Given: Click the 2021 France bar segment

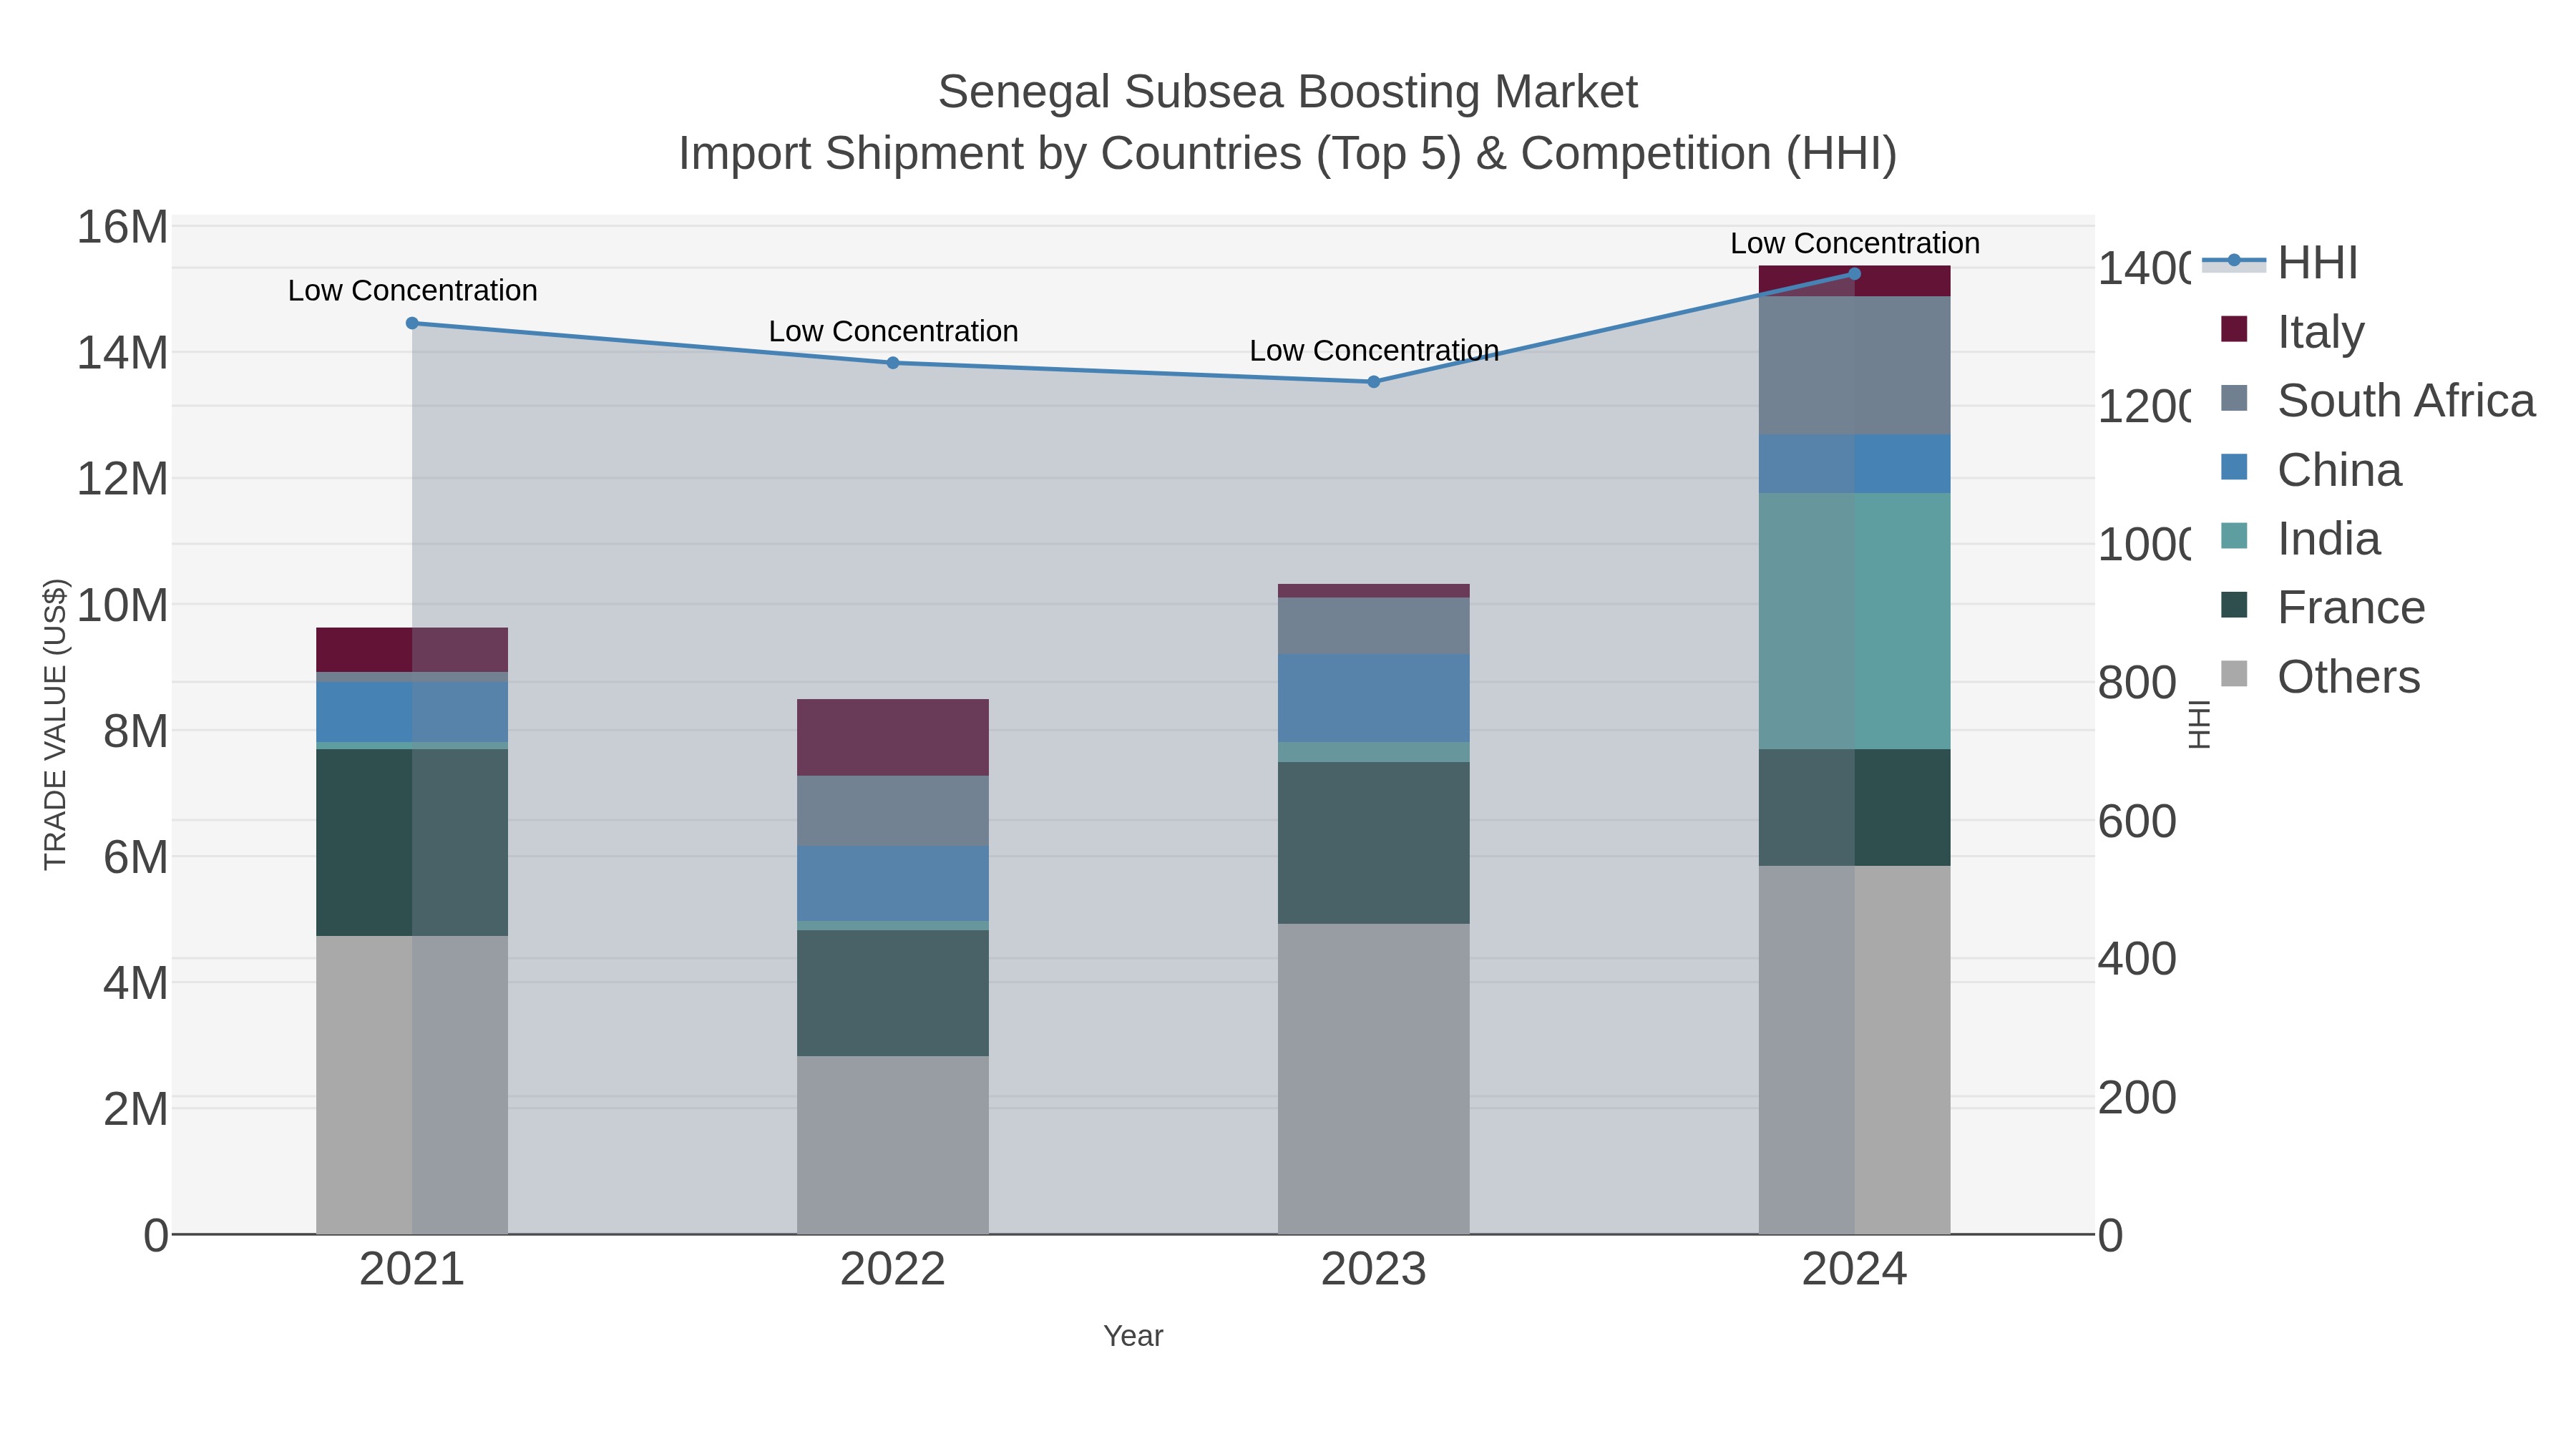Looking at the screenshot, I should 412,843.
